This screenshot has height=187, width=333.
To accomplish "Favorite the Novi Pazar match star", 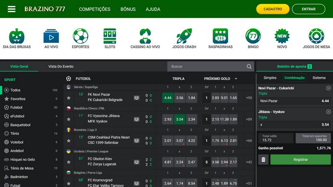I will [x=69, y=98].
